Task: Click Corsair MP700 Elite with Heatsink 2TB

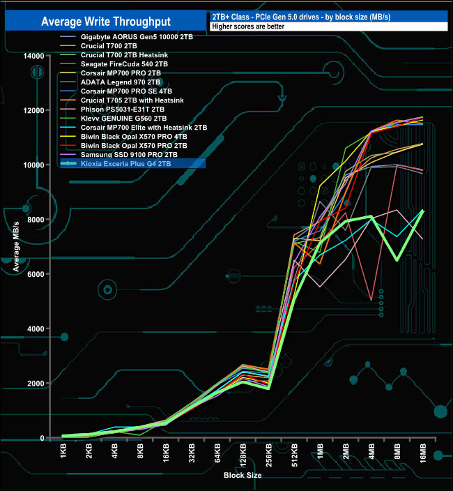Action: click(144, 128)
